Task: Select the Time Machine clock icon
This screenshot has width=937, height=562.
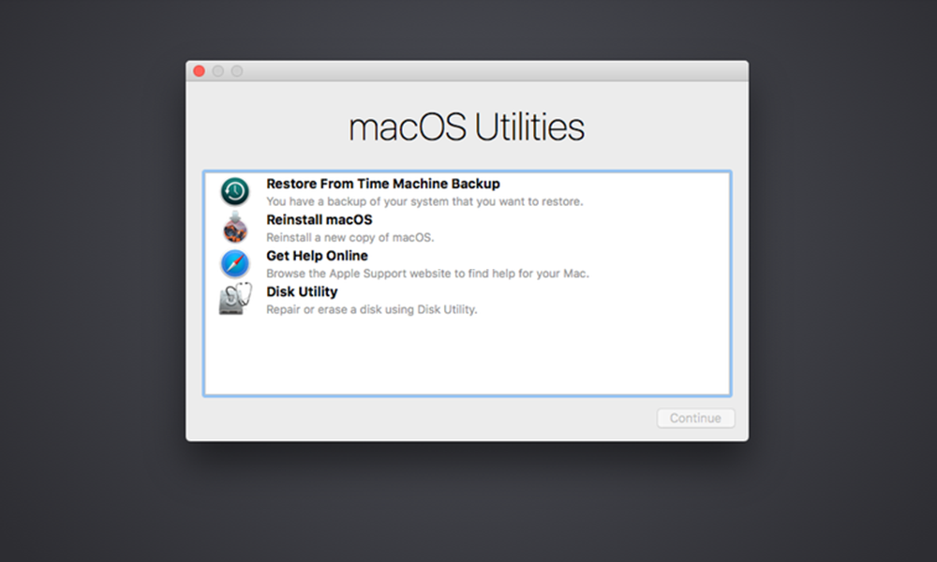Action: click(235, 192)
